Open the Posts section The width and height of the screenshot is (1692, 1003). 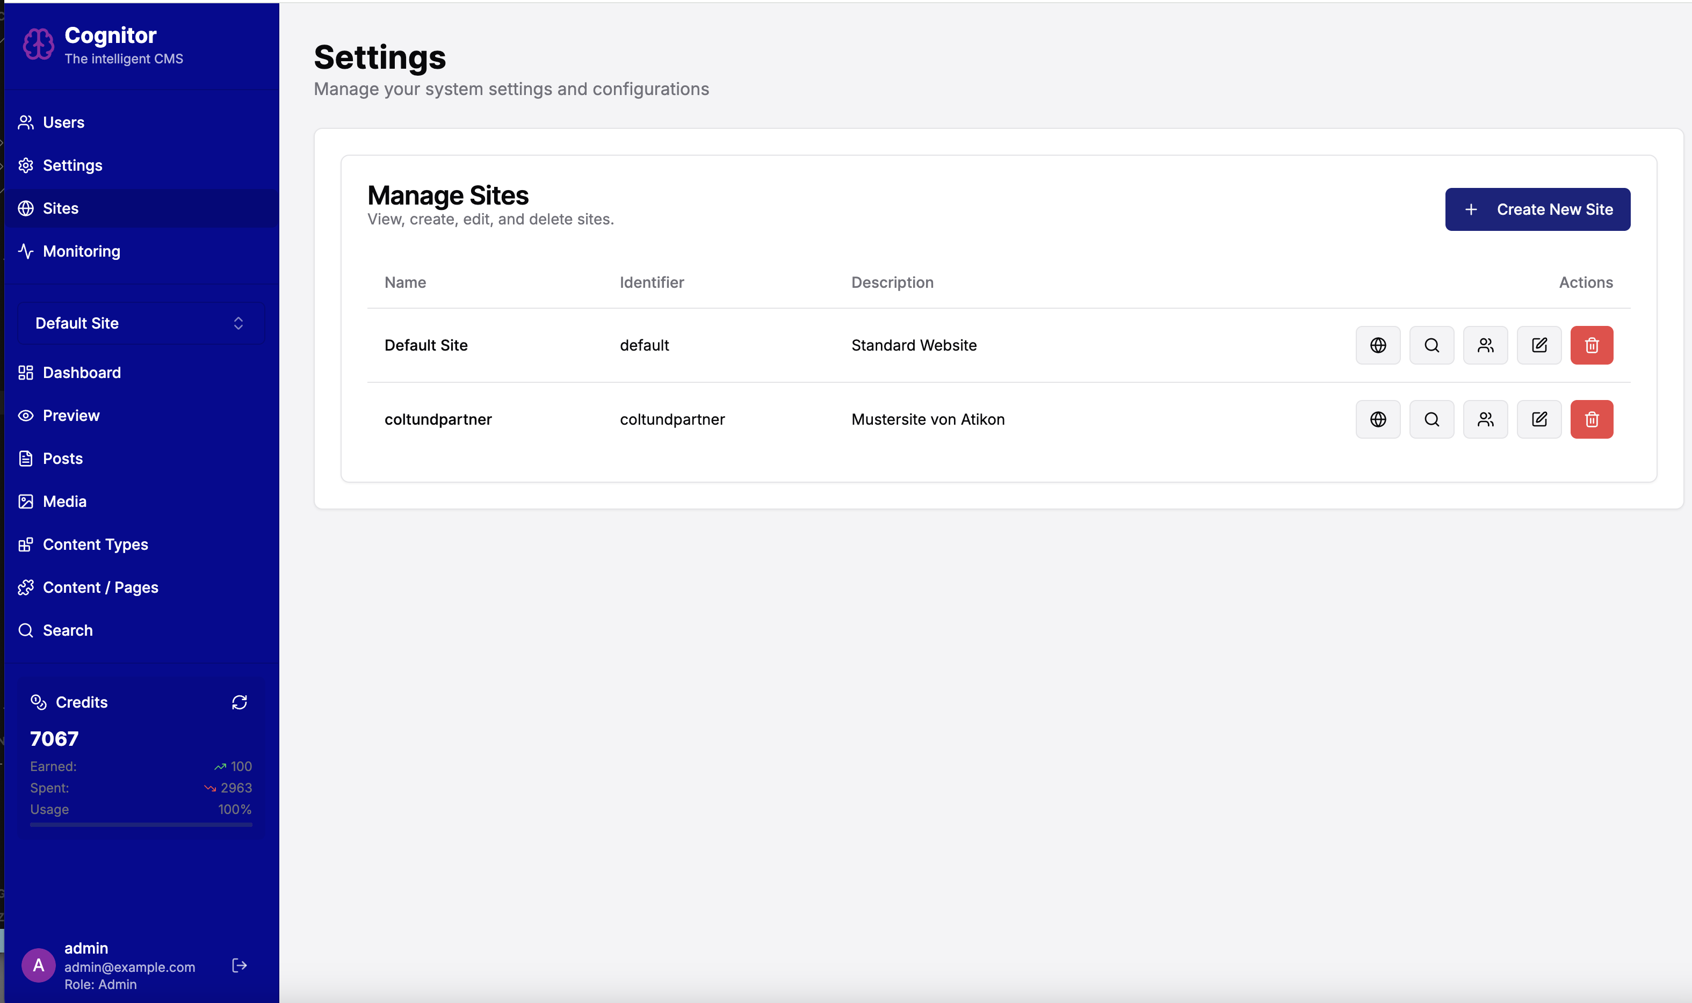[x=63, y=457]
